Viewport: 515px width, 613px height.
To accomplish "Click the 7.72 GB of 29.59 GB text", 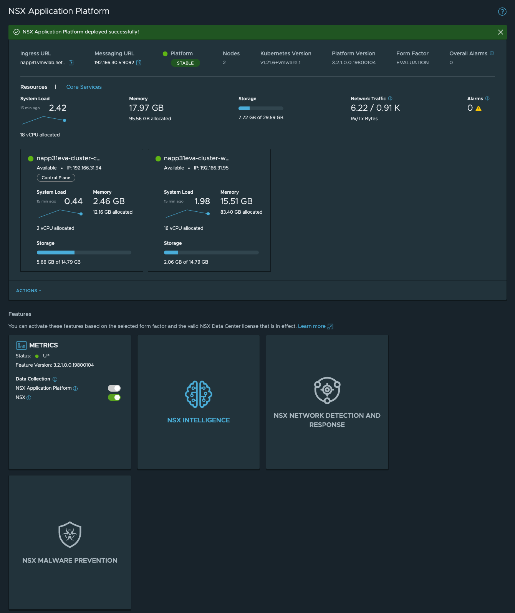I will click(x=261, y=118).
